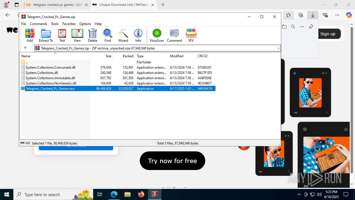This screenshot has width=355, height=200.
Task: Show archive Info icon
Action: [x=138, y=35]
